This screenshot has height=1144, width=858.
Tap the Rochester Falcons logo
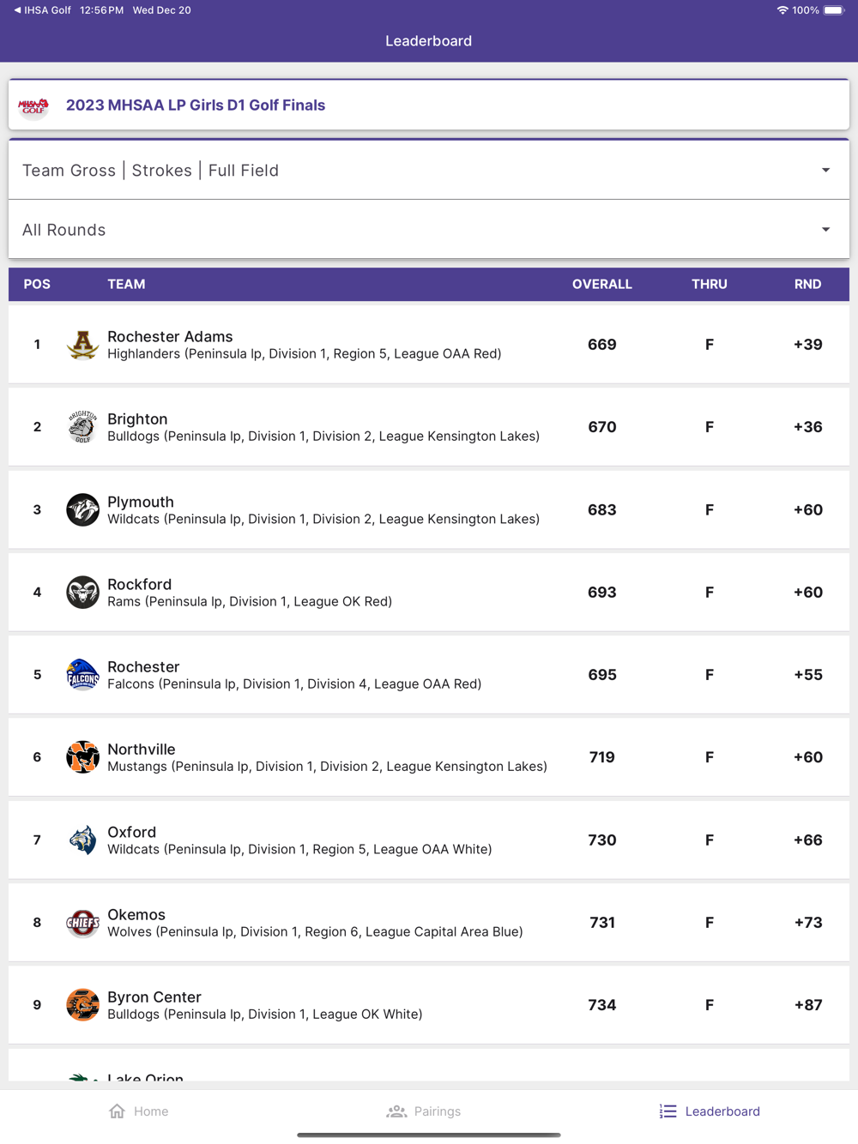(x=82, y=675)
